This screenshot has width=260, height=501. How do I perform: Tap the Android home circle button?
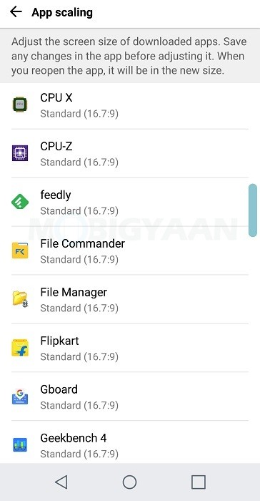[x=129, y=482]
